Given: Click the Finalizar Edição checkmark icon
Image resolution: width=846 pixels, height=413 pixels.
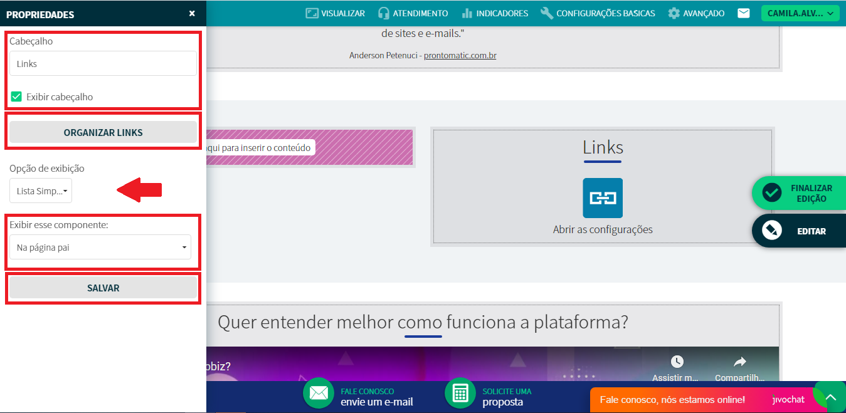Looking at the screenshot, I should click(771, 193).
